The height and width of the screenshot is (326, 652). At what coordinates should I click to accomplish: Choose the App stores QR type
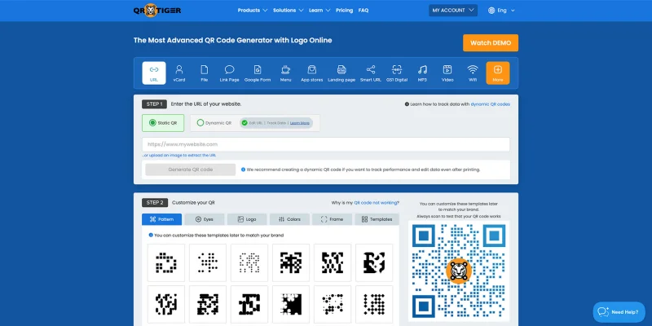click(x=312, y=73)
